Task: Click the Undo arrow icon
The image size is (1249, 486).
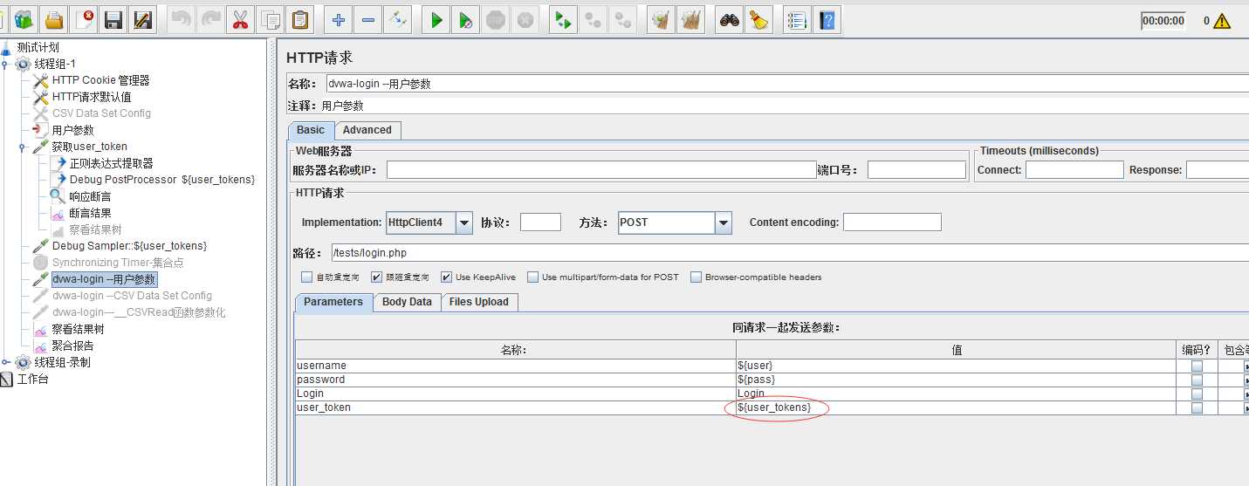Action: pos(181,19)
